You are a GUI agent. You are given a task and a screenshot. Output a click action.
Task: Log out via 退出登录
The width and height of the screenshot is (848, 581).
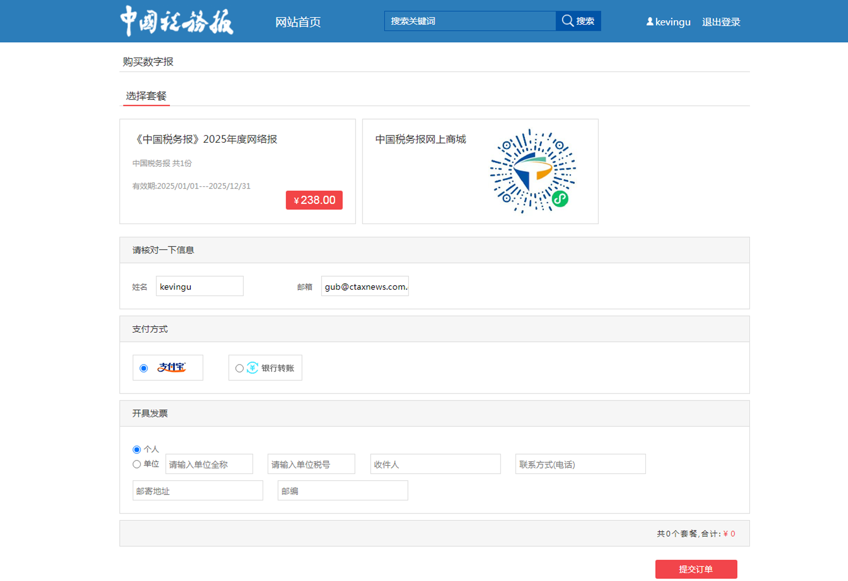721,22
